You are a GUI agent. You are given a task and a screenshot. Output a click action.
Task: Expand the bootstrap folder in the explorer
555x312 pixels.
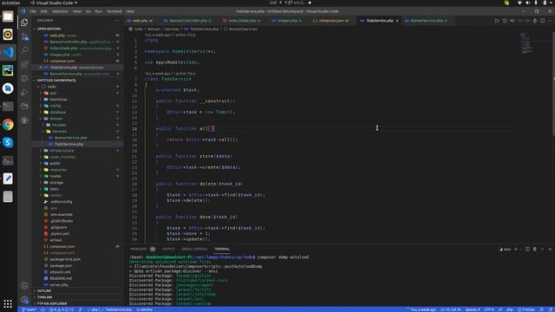58,100
